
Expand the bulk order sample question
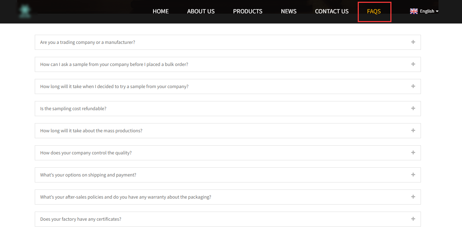pyautogui.click(x=114, y=65)
